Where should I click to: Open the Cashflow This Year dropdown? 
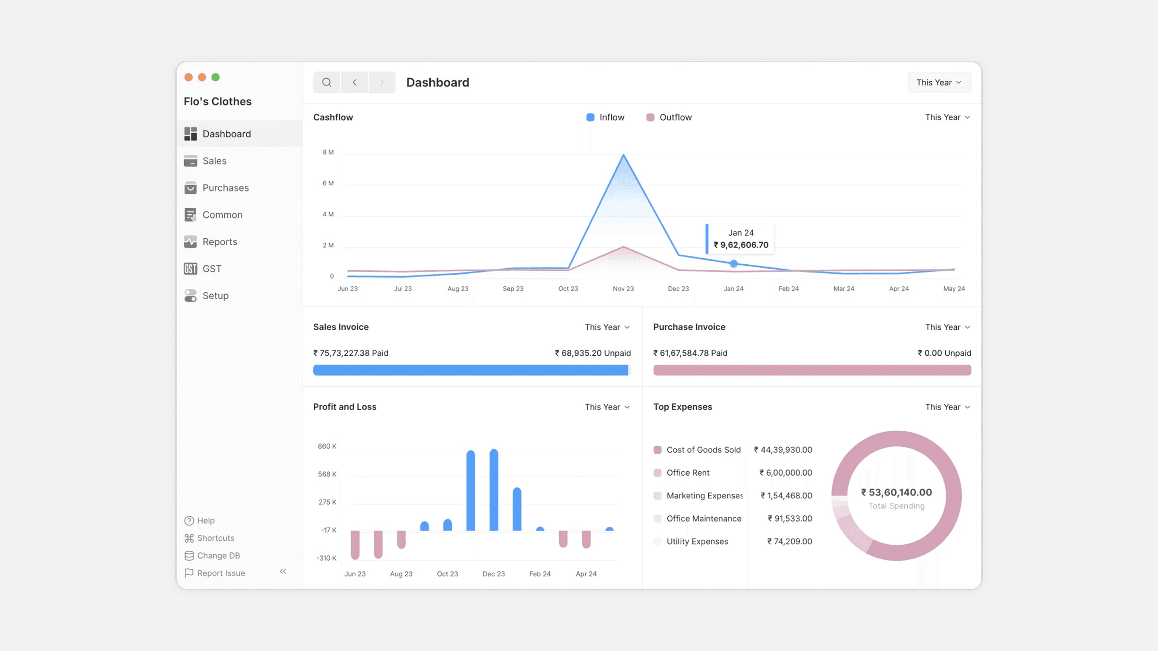[948, 117]
